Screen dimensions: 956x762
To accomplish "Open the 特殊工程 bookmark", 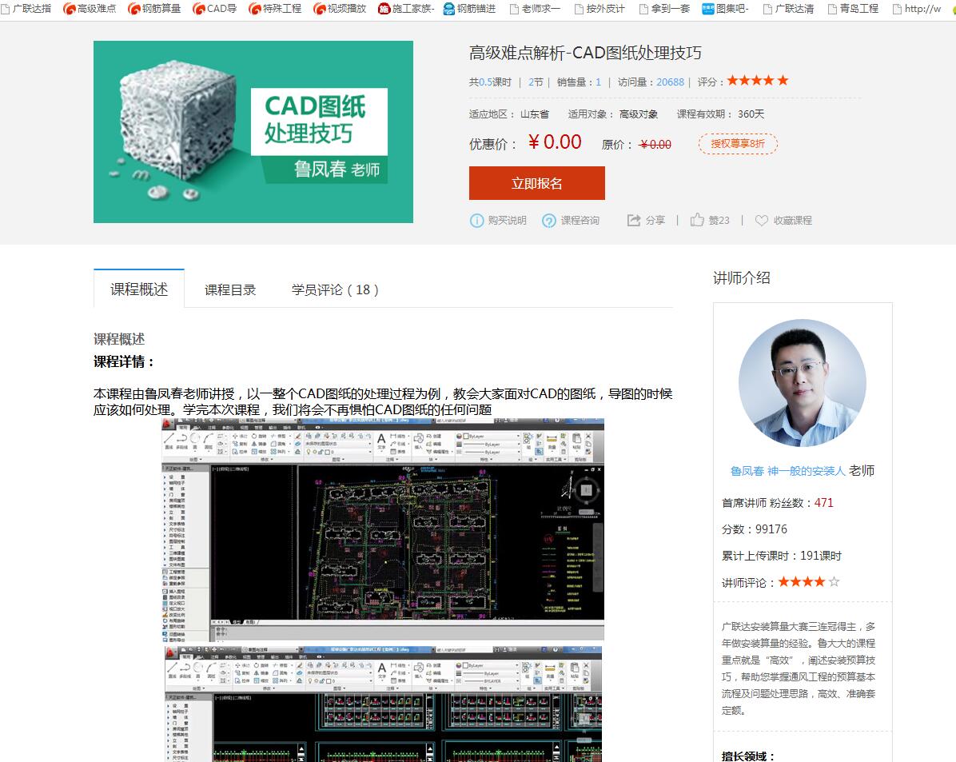I will pos(275,9).
